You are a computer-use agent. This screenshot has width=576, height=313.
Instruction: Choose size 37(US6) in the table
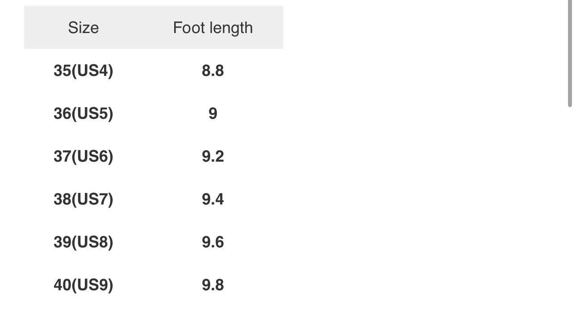(x=83, y=156)
